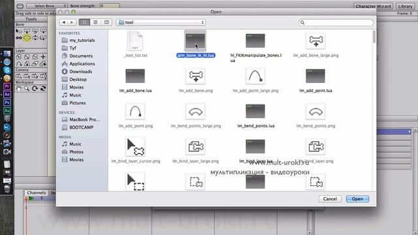Select lm_bind_layer_large.png file
Image resolution: width=418 pixels, height=235 pixels.
click(x=195, y=150)
